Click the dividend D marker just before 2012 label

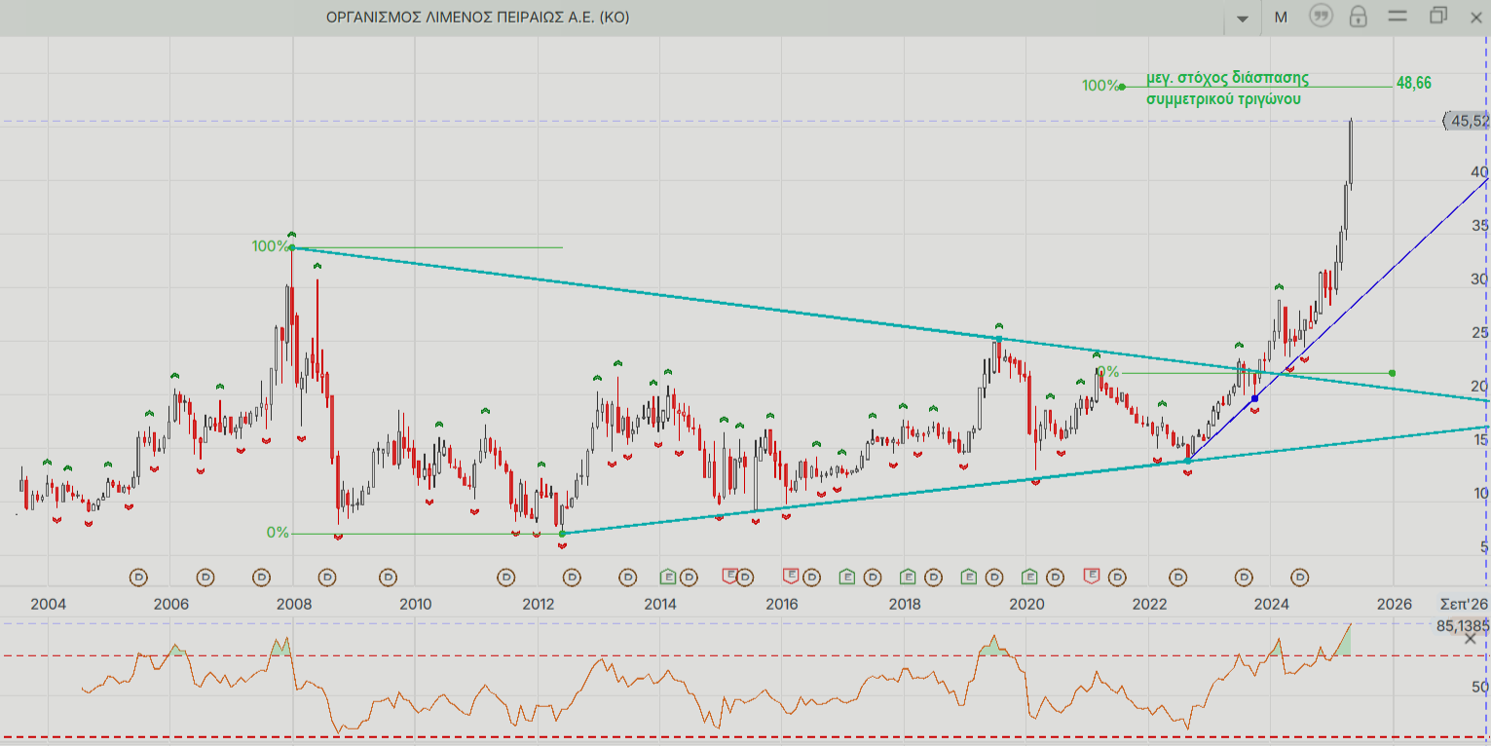(x=506, y=578)
